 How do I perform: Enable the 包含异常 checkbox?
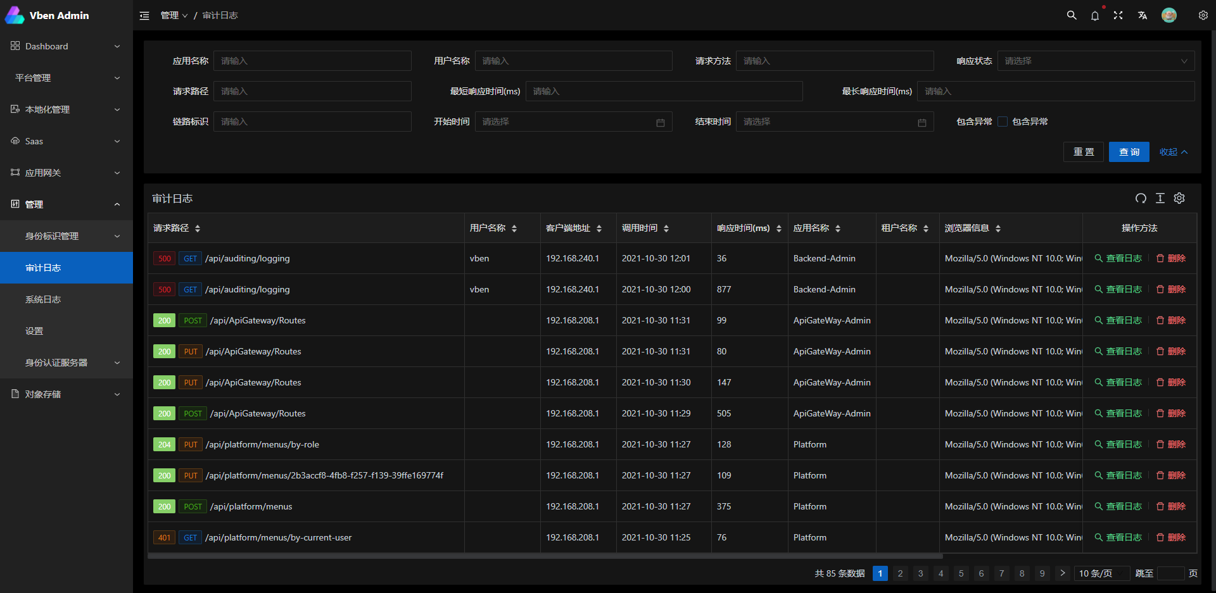pyautogui.click(x=1003, y=121)
